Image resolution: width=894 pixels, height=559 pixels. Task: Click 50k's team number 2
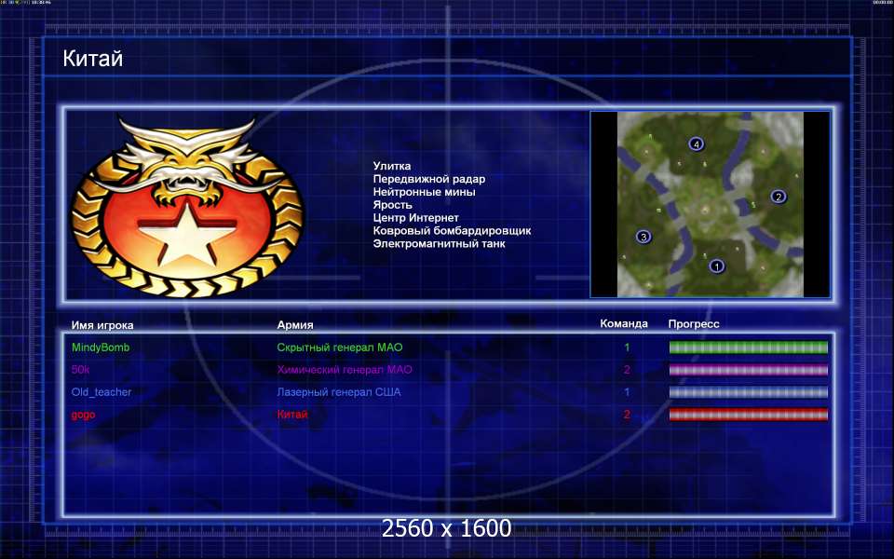click(x=627, y=370)
